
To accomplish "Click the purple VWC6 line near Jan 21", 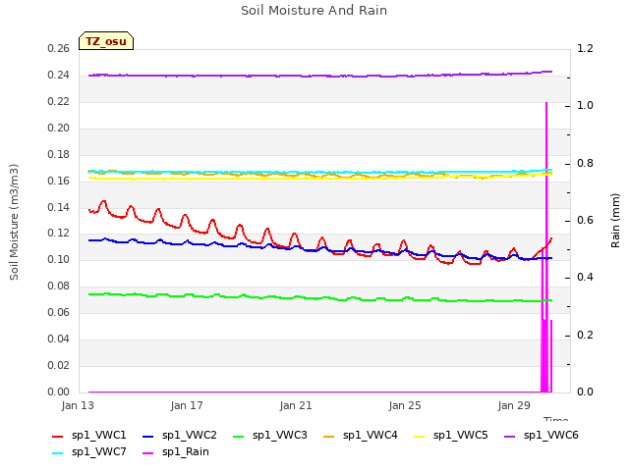I will (x=296, y=76).
